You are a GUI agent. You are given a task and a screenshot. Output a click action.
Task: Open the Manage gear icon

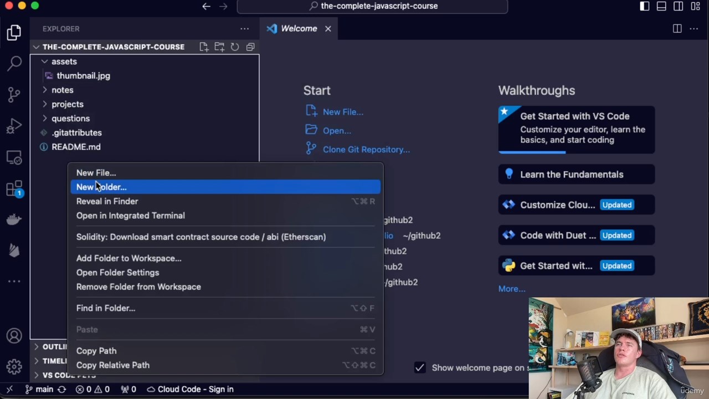click(14, 366)
